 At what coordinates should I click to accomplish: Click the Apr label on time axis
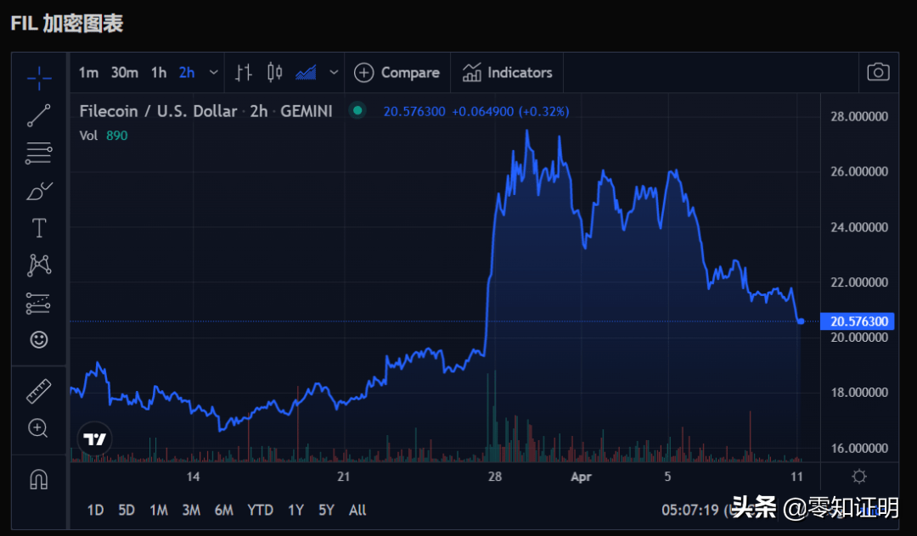[581, 477]
